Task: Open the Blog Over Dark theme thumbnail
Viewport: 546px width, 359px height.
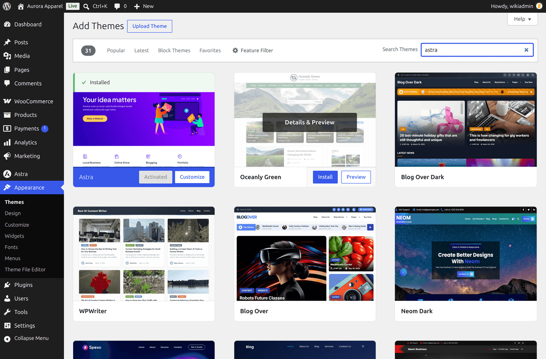Action: pyautogui.click(x=466, y=120)
